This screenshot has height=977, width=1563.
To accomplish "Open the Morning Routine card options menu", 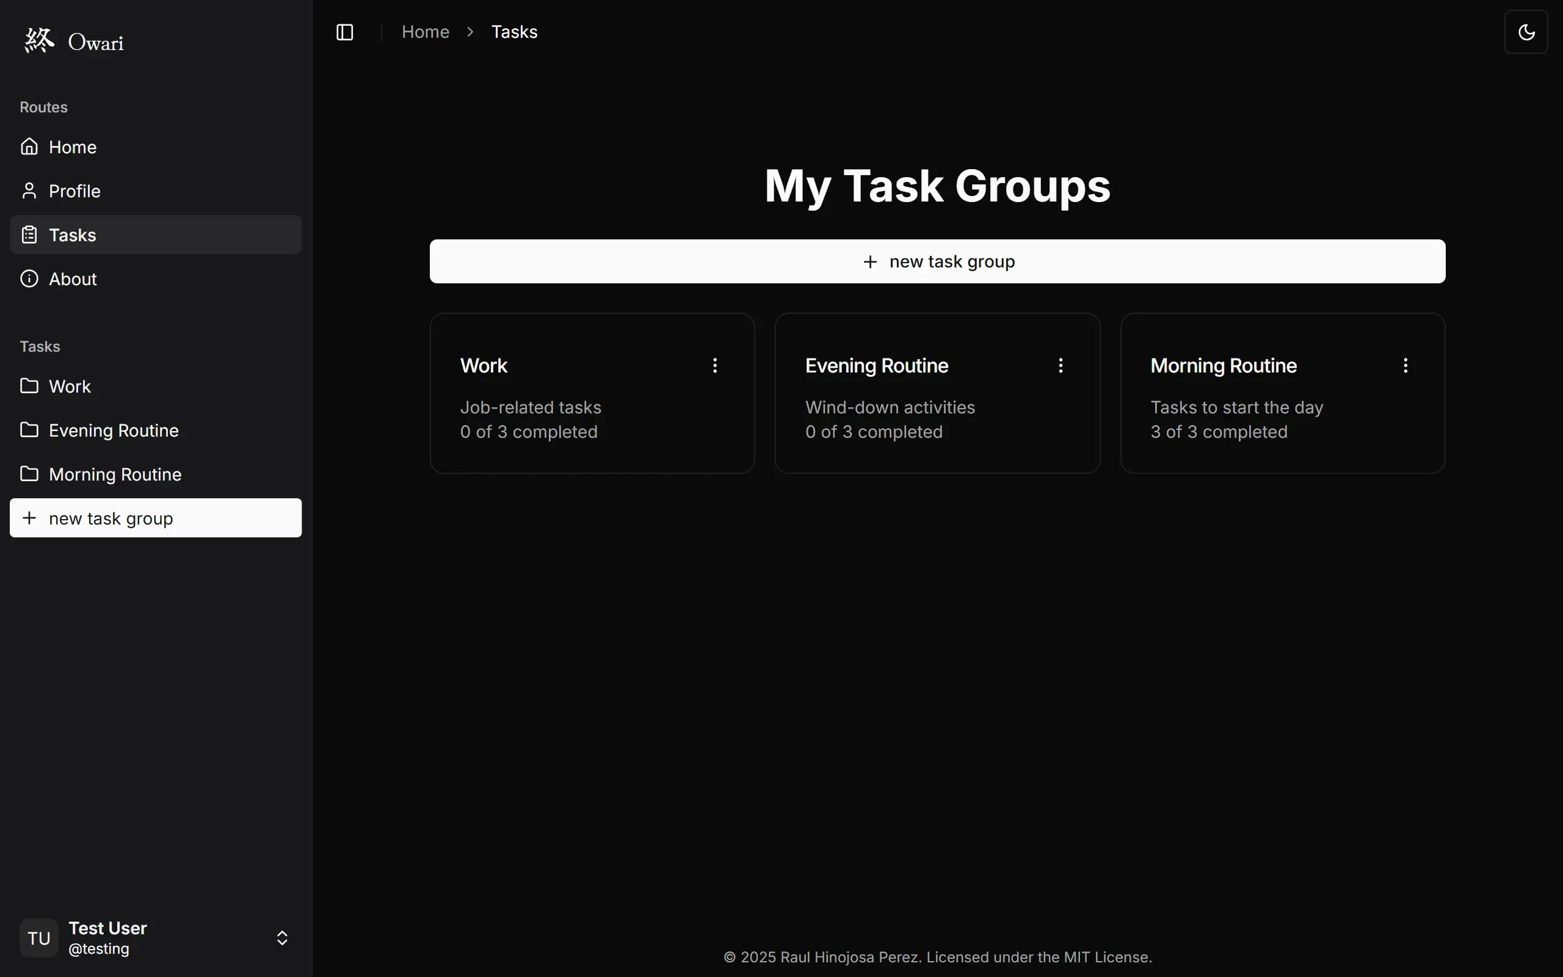I will click(x=1405, y=365).
